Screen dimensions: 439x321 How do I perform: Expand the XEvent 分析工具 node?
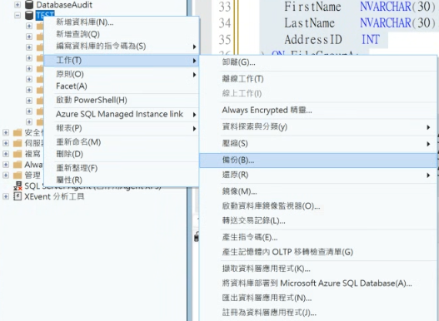tap(6, 196)
